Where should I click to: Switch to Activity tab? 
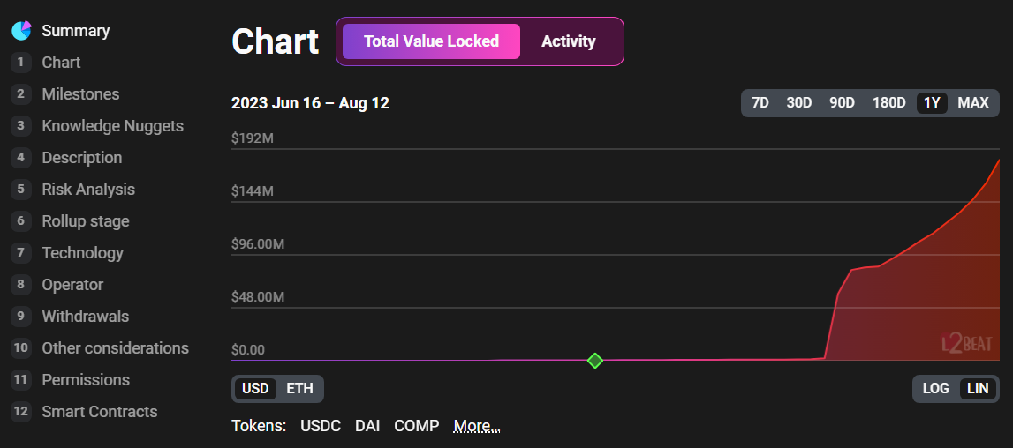569,41
